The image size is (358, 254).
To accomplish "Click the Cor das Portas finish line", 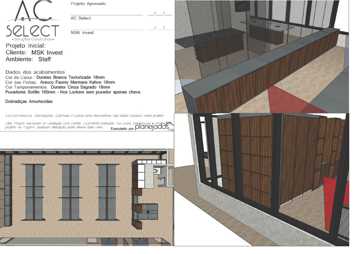I will [x=60, y=82].
